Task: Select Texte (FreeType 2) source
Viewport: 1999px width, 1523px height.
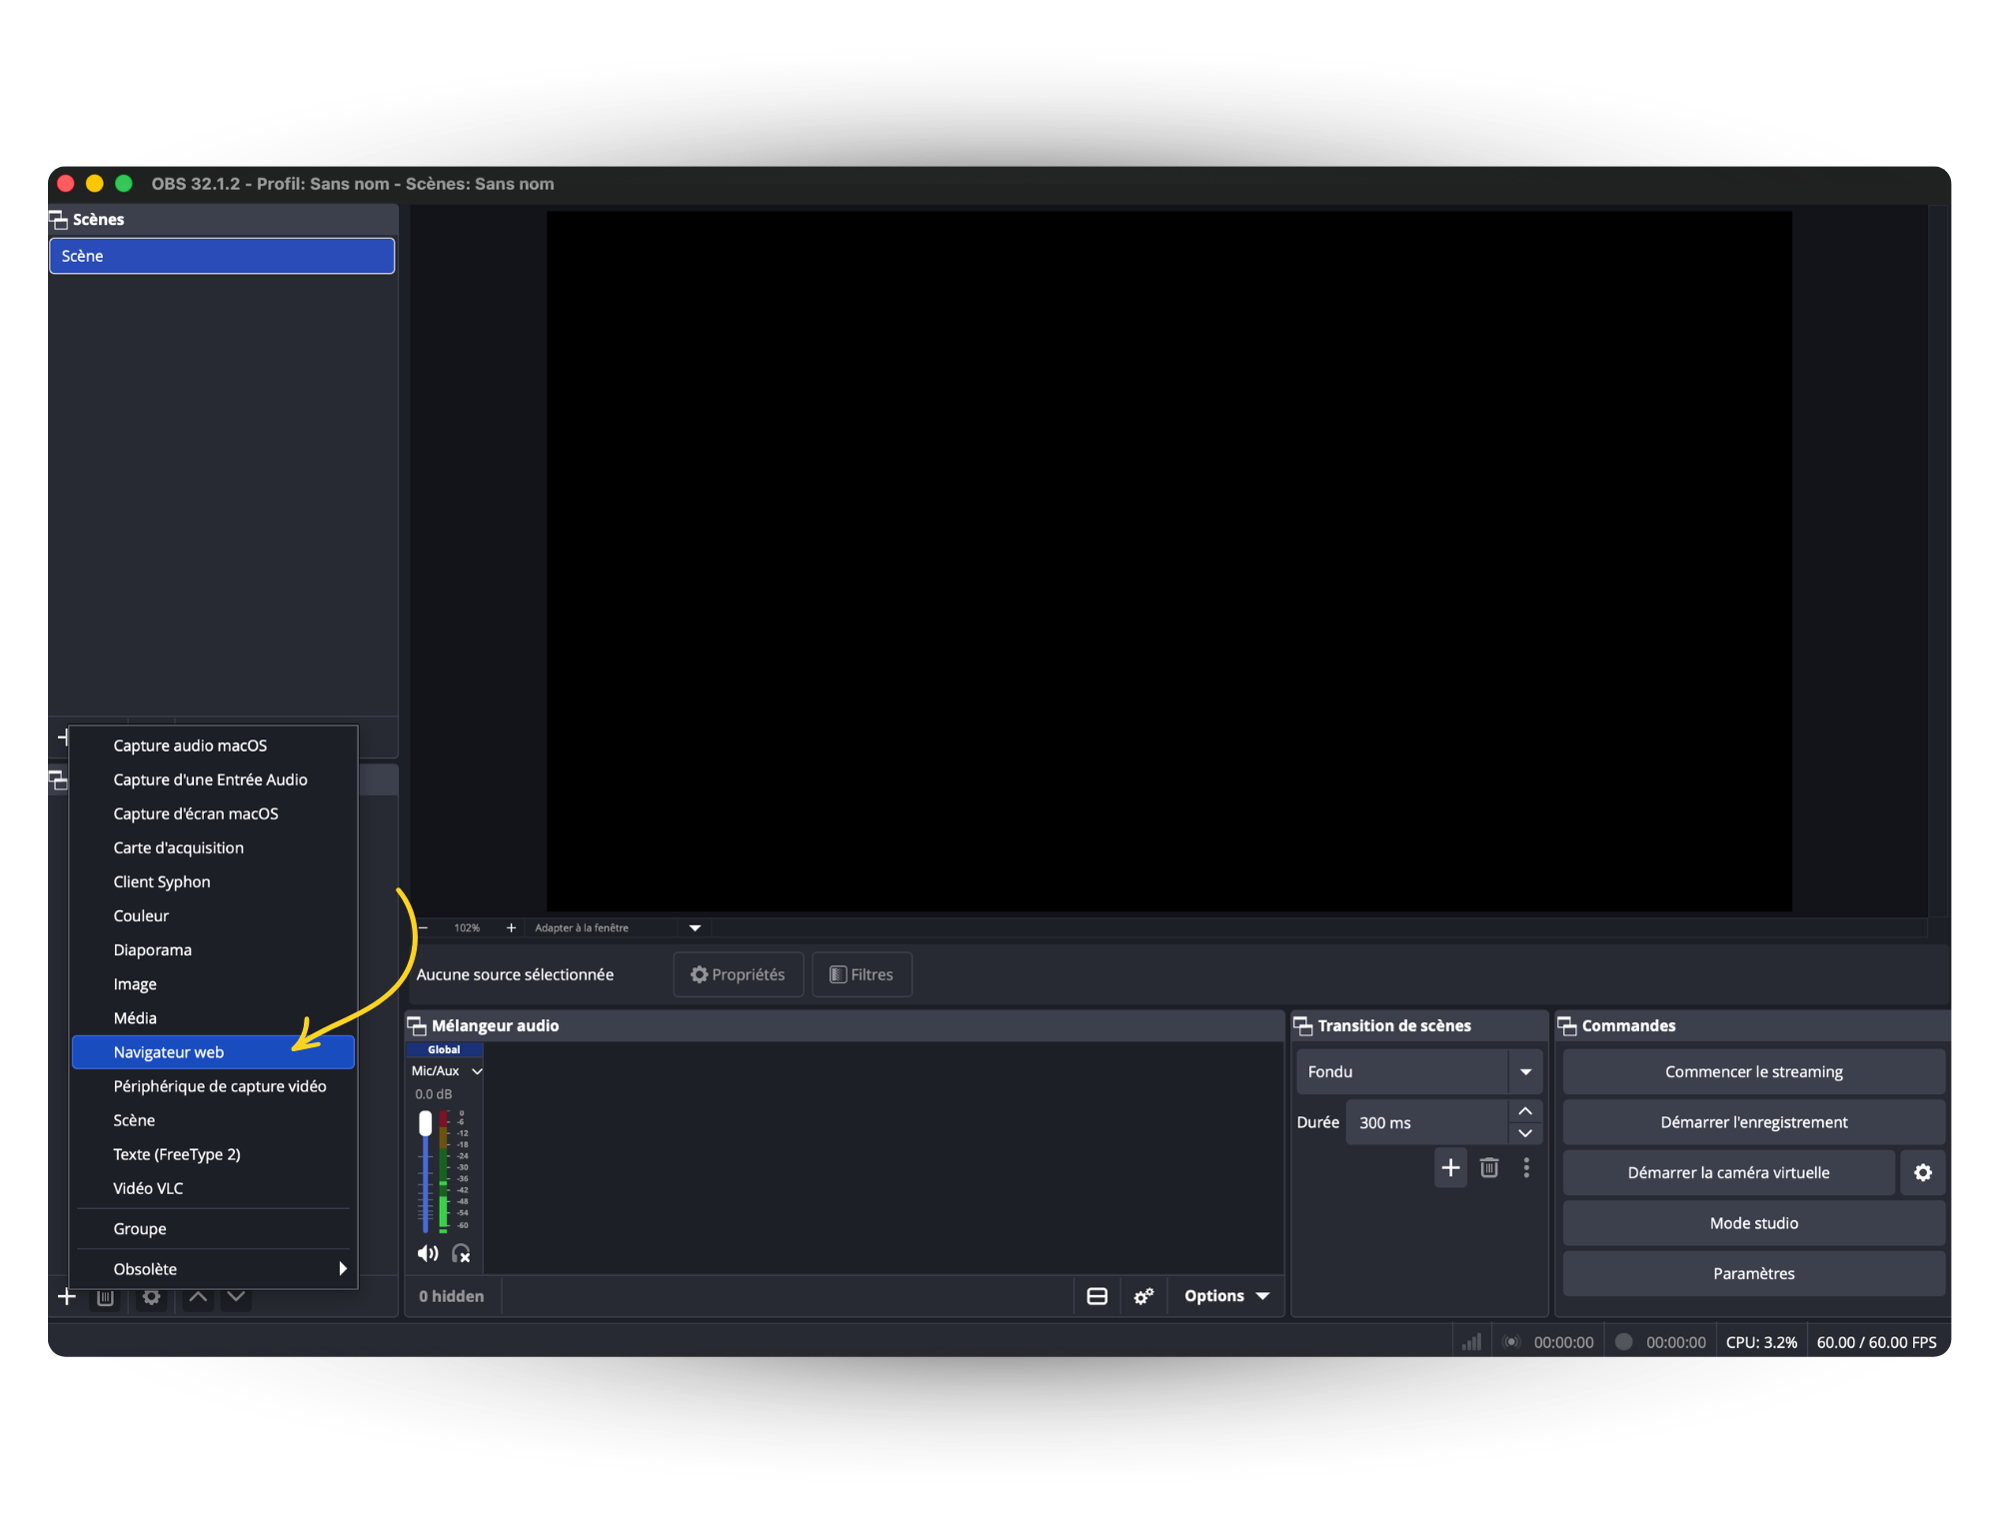Action: click(213, 1154)
